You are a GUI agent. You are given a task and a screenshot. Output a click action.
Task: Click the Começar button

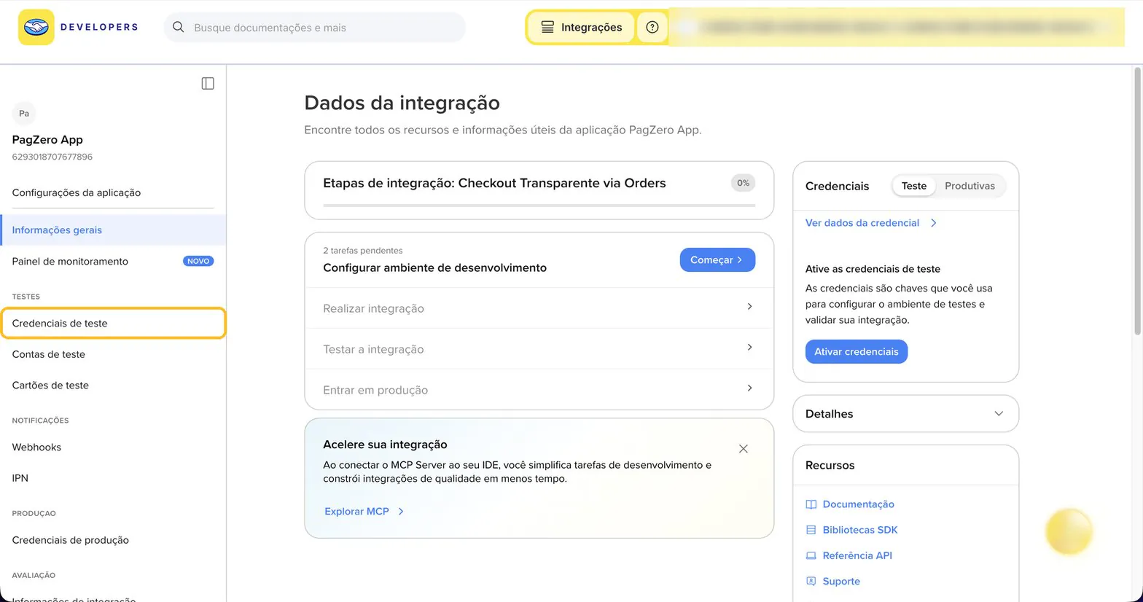pos(717,260)
